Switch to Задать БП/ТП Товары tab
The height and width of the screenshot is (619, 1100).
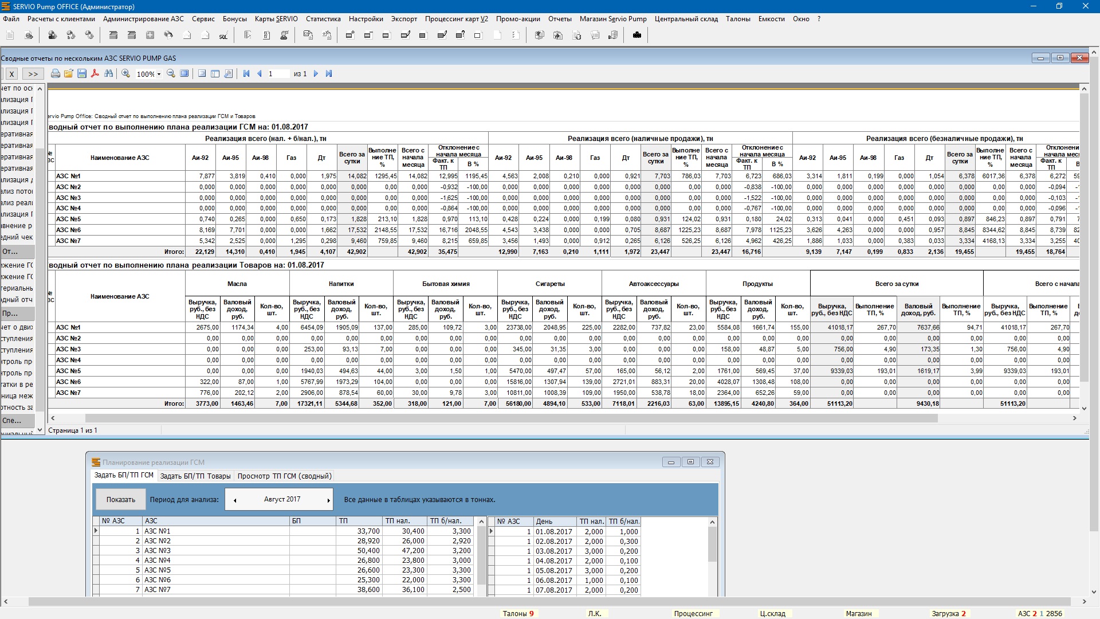coord(195,476)
